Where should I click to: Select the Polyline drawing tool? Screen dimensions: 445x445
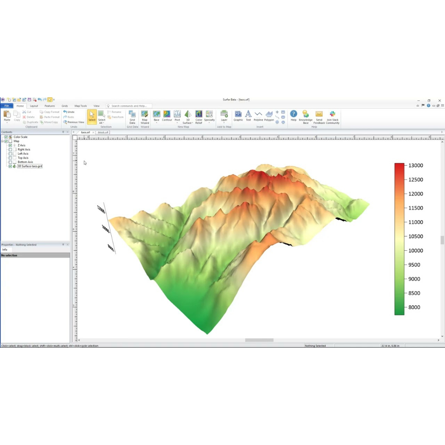click(x=258, y=116)
